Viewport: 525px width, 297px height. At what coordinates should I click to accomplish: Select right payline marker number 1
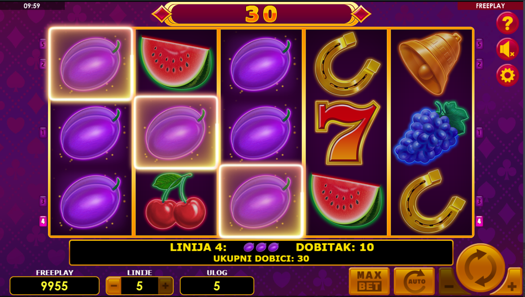click(x=479, y=132)
